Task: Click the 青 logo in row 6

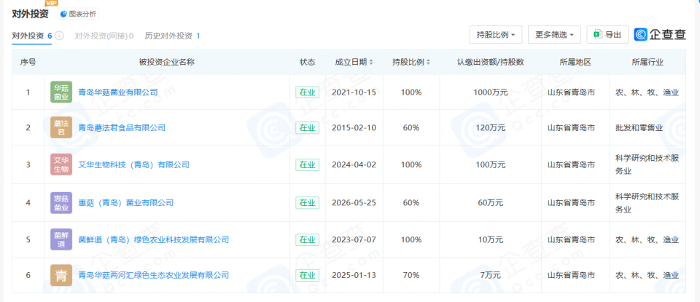Action: click(61, 275)
